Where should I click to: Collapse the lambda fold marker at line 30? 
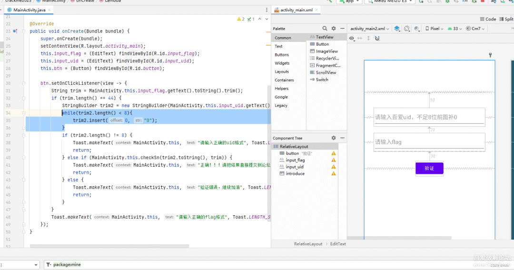[24, 83]
